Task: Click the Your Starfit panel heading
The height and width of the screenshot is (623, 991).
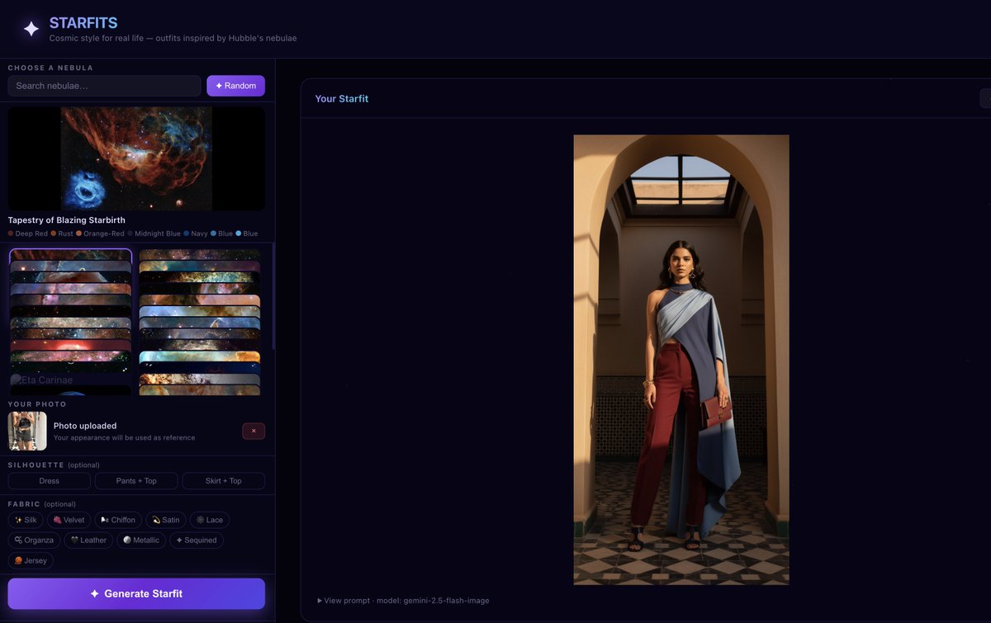Action: pyautogui.click(x=342, y=99)
